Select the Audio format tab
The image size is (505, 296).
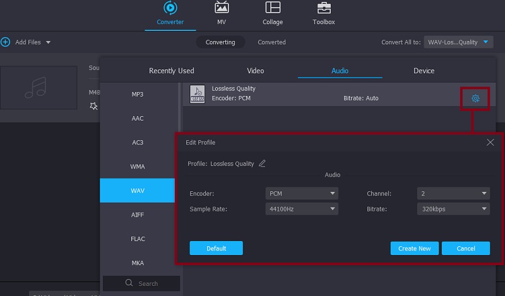coord(340,71)
